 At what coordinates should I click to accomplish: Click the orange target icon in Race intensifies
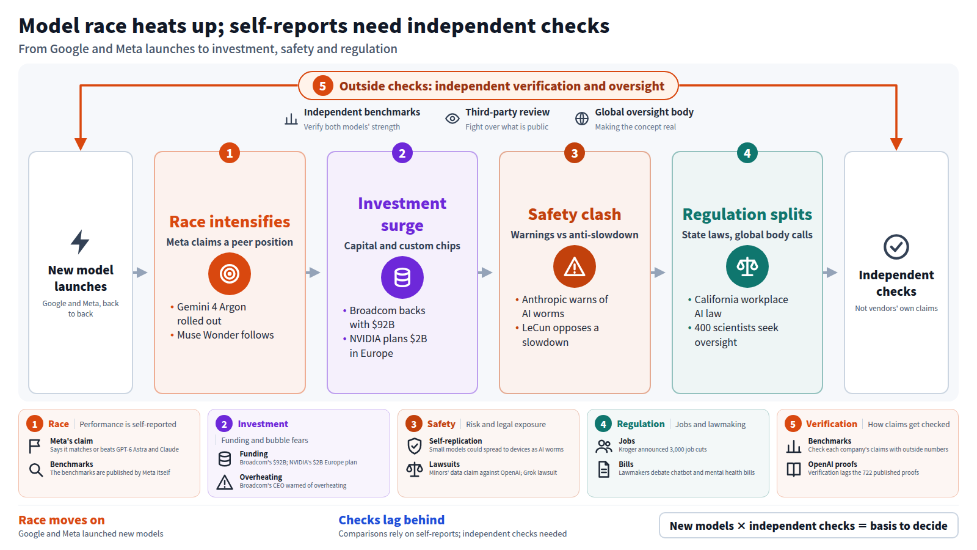click(x=230, y=274)
